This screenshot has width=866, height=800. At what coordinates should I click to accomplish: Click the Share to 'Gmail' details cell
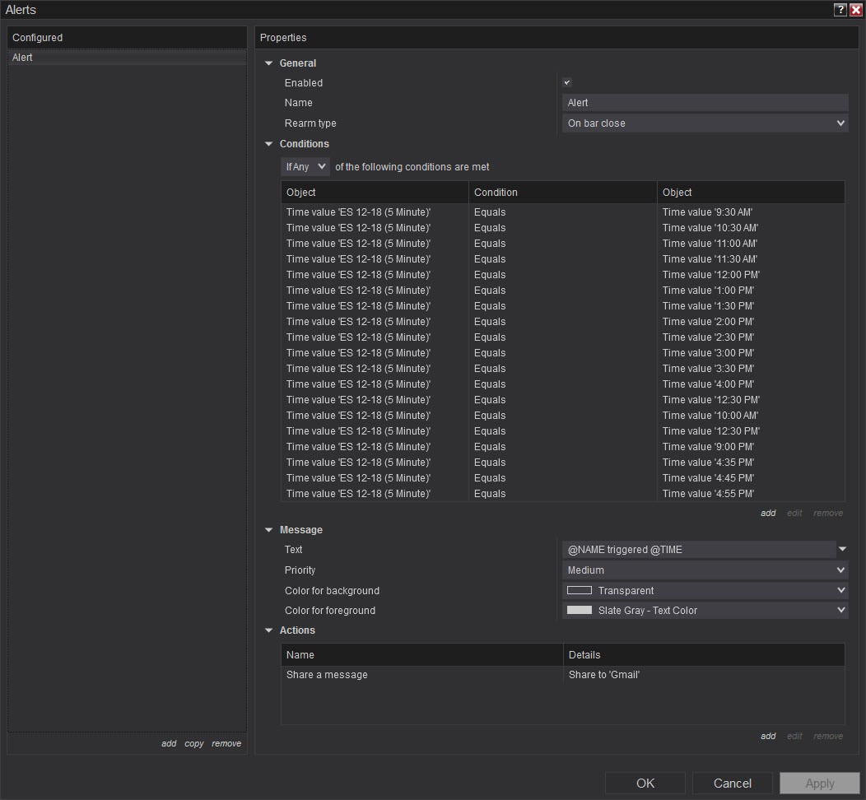(x=704, y=675)
